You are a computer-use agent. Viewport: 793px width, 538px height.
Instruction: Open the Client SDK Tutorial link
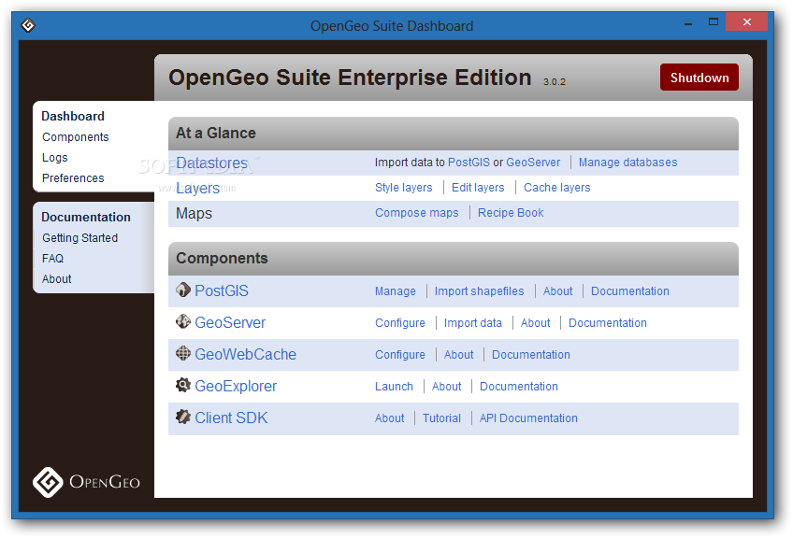tap(441, 418)
